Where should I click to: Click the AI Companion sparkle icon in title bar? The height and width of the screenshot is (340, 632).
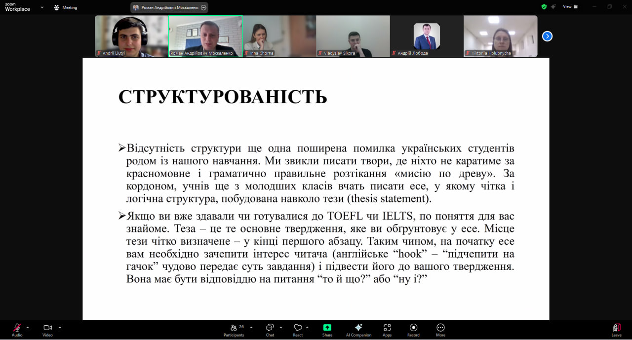(x=553, y=7)
